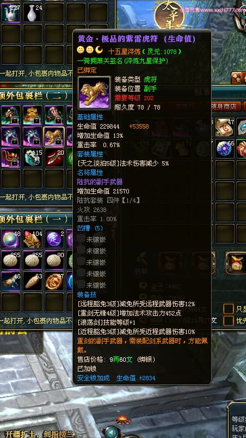The height and width of the screenshot is (438, 246).
Task: Click the green-white ore item with count 115
Action: point(33,158)
